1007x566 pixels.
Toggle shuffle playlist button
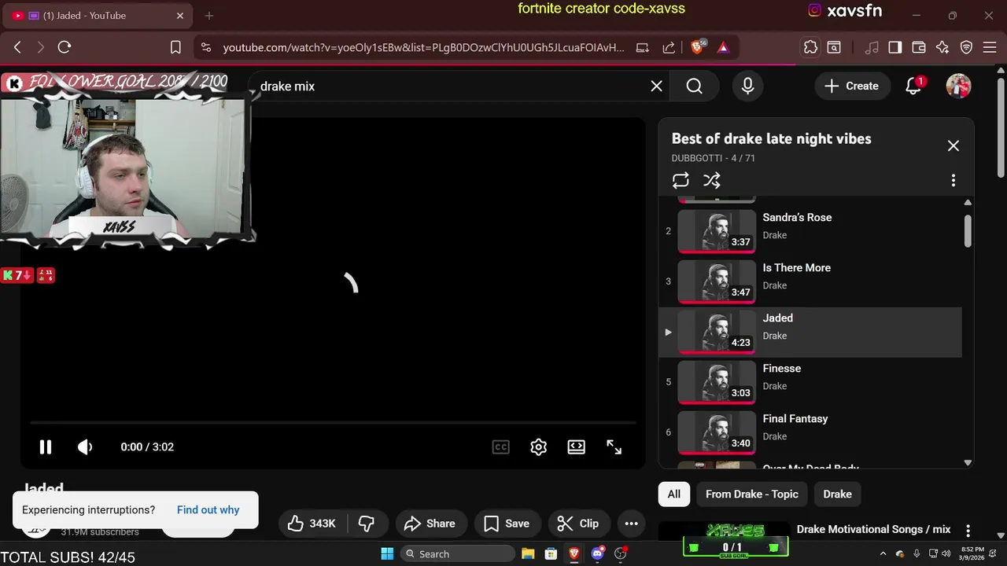pyautogui.click(x=712, y=181)
